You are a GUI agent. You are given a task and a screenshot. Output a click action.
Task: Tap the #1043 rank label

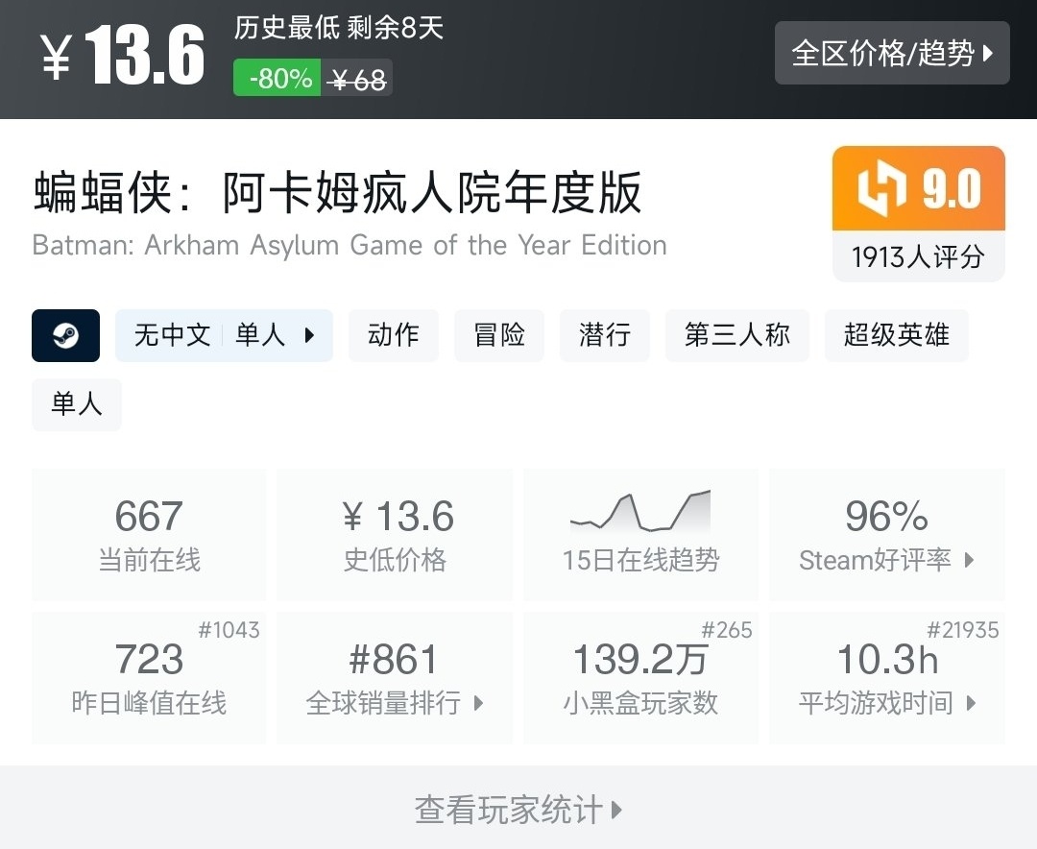[229, 630]
